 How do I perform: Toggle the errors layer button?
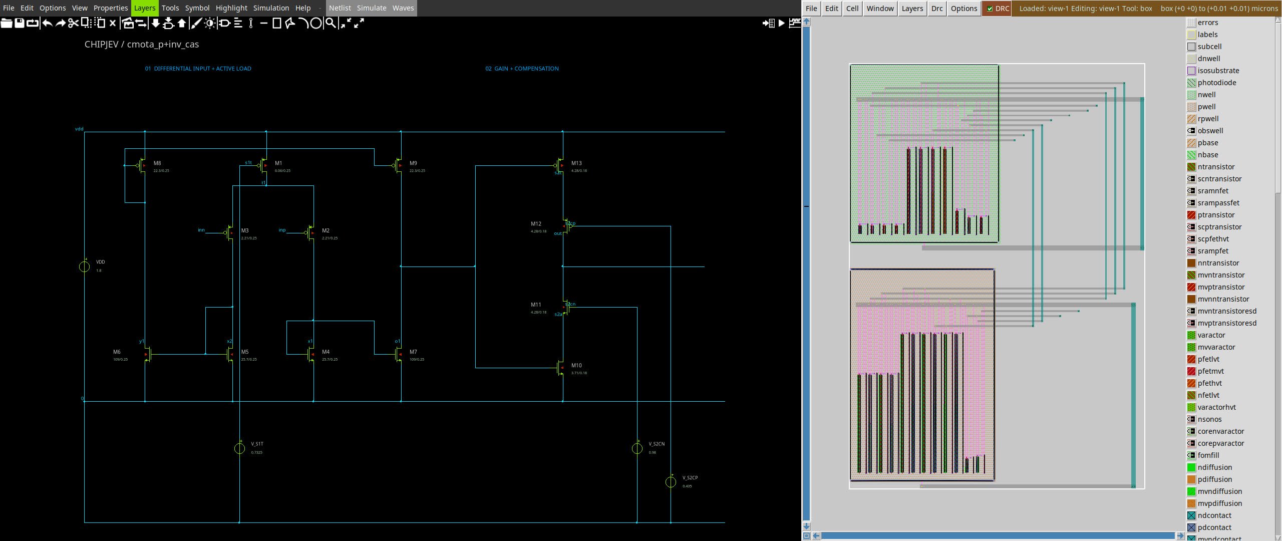point(1191,23)
